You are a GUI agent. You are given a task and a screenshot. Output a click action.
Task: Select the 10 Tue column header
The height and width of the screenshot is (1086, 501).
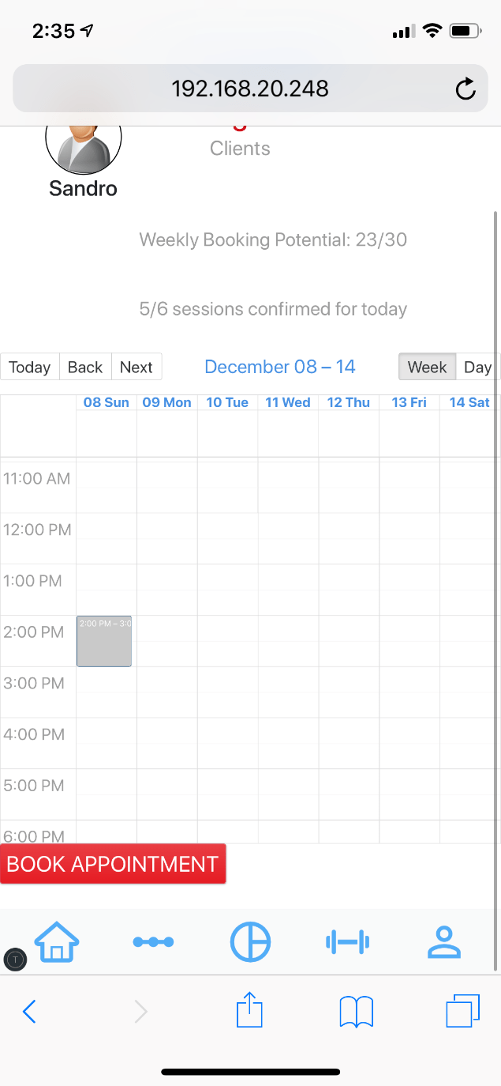click(227, 402)
